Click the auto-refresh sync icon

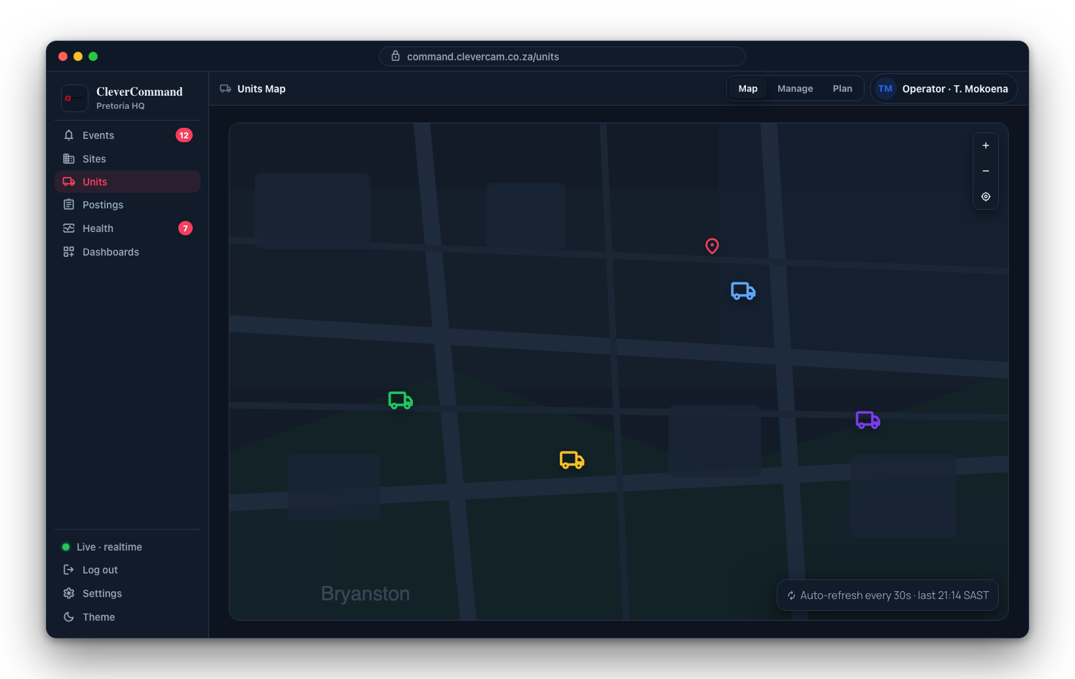(x=791, y=596)
